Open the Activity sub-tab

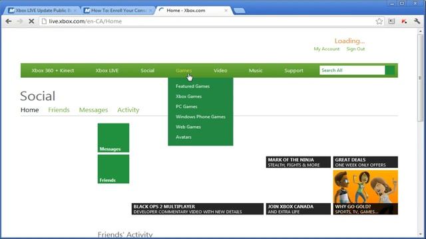pos(128,110)
